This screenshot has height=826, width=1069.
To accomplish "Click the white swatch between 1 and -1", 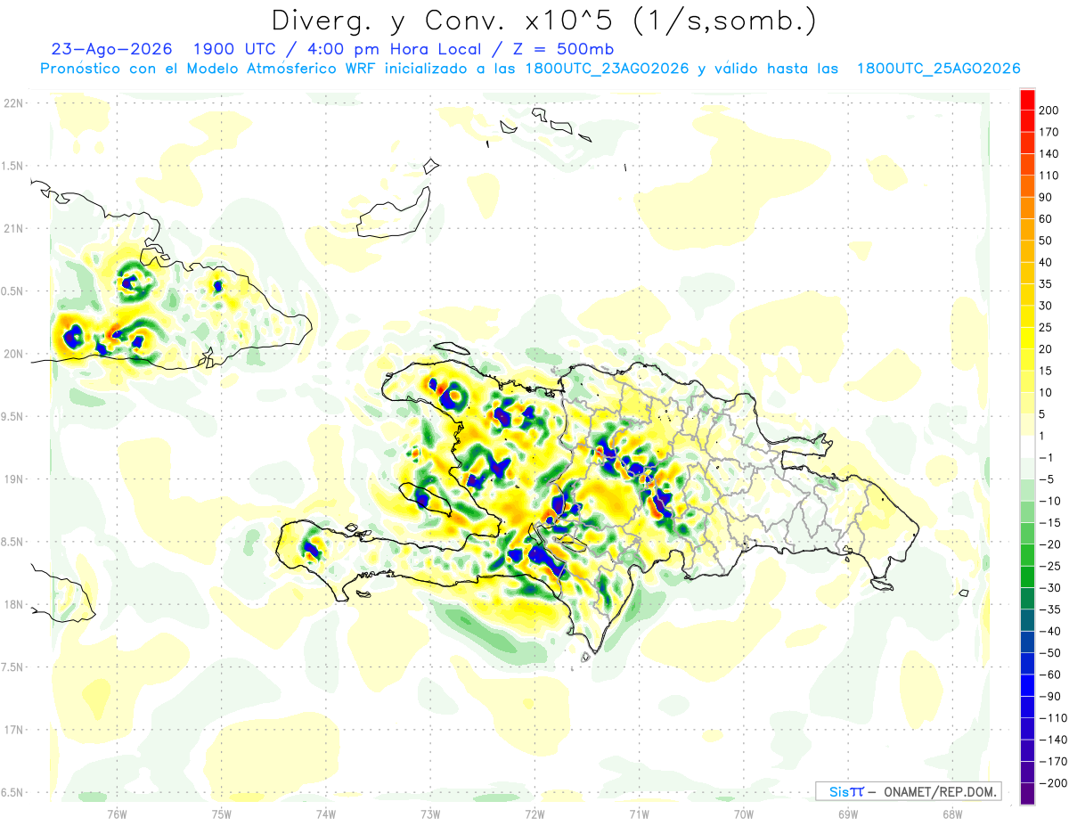I will pyautogui.click(x=1027, y=447).
